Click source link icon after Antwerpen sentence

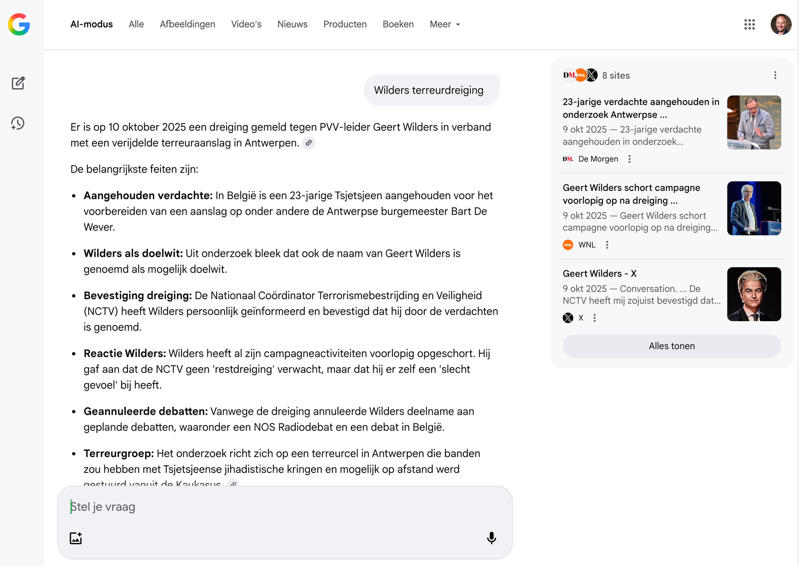coord(308,143)
